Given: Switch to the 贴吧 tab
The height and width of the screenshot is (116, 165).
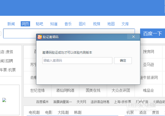Looking at the screenshot, I should 39,24.
